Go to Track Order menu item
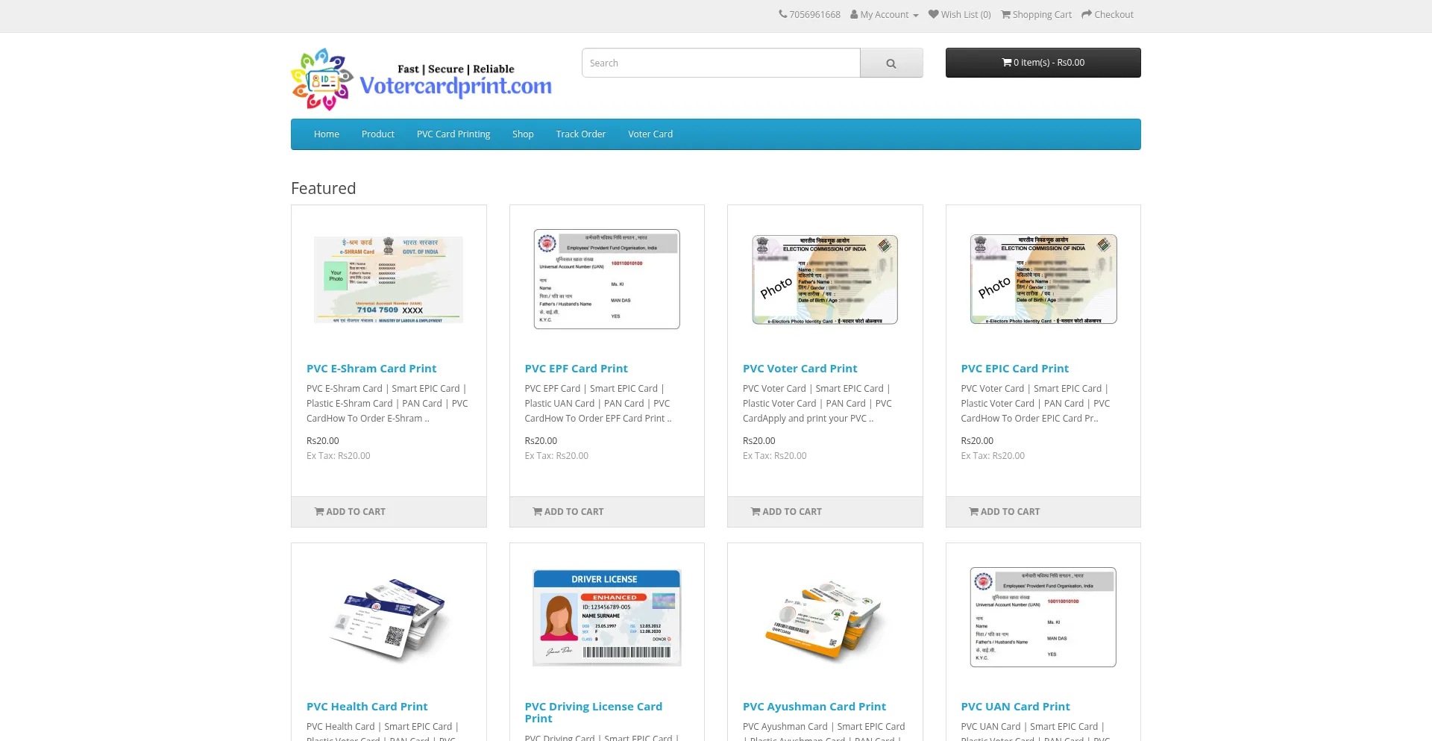The image size is (1432, 741). [580, 134]
